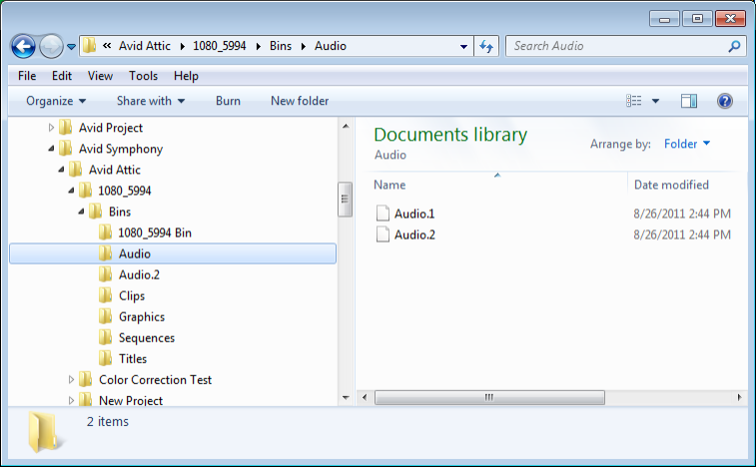
Task: Go back with the blue Back arrow
Action: click(x=23, y=47)
